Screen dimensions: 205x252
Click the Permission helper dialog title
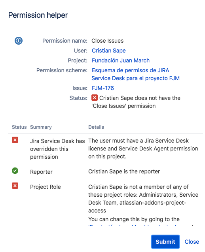(x=38, y=15)
